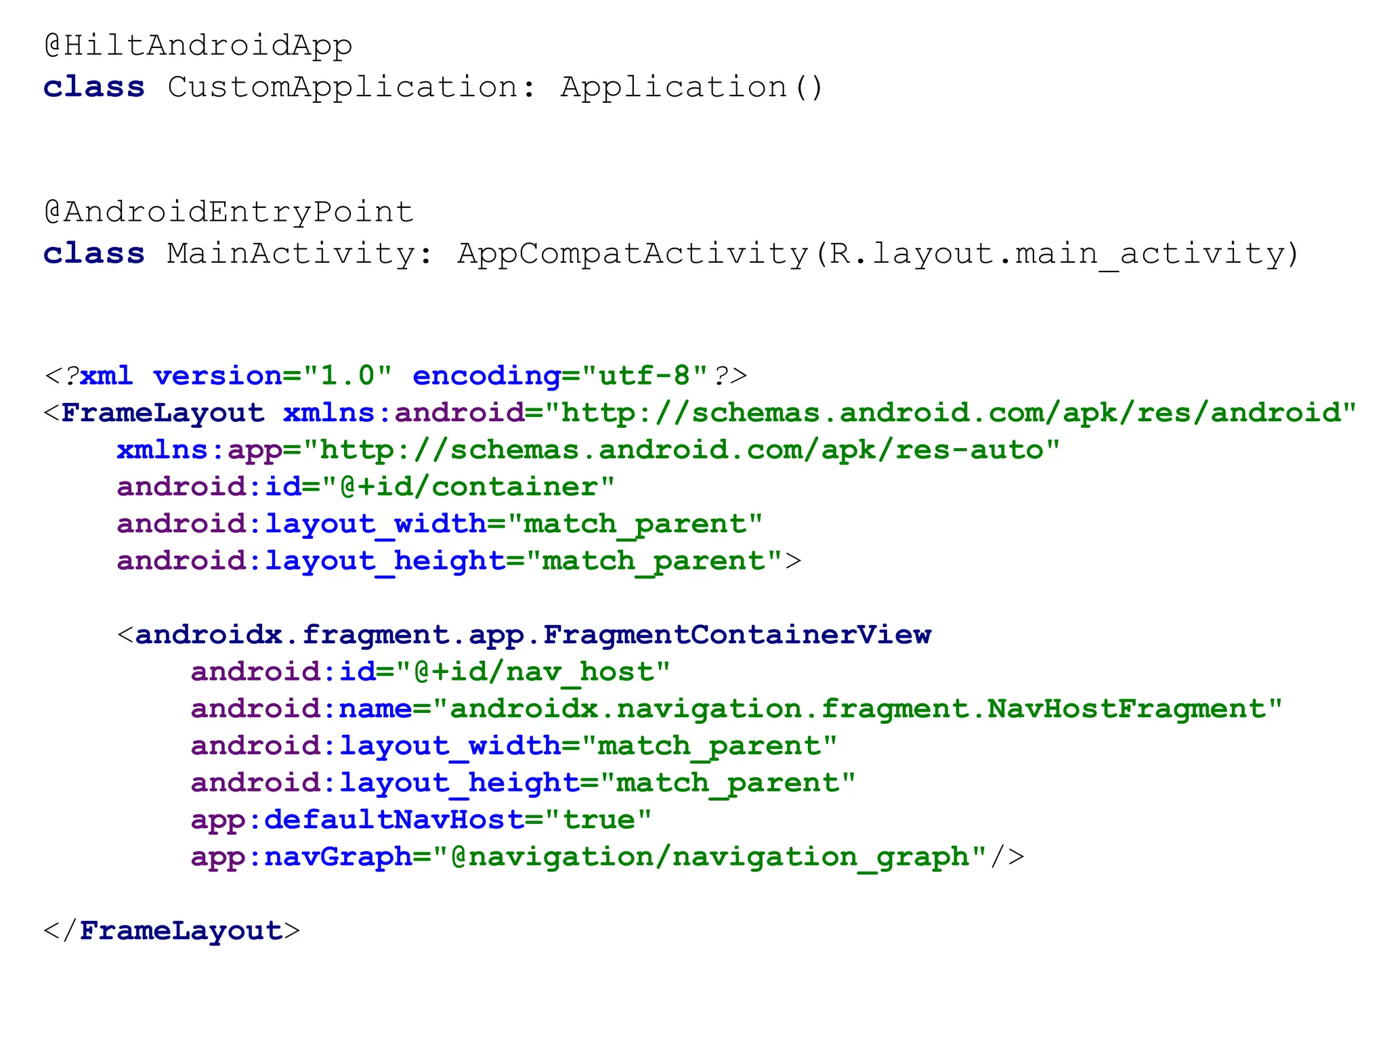Screen dimensions: 1387x1040
Task: Click app:defaultNavHost="true" attribute
Action: 421,820
